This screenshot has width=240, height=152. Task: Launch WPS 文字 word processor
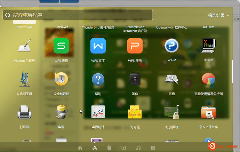pyautogui.click(x=98, y=46)
